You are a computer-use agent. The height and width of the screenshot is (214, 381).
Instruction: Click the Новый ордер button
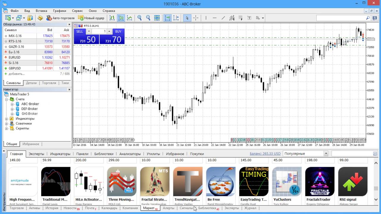(x=91, y=18)
